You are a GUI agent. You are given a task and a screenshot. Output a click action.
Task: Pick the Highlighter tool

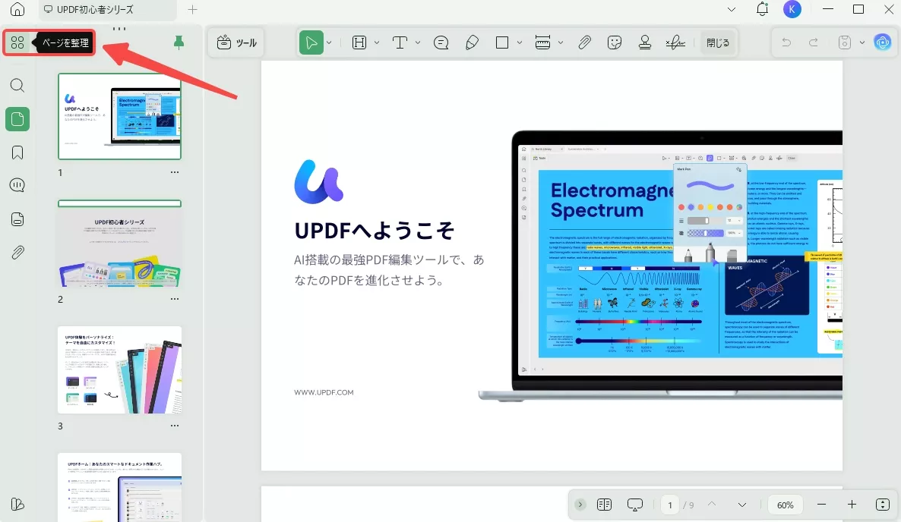pos(473,42)
